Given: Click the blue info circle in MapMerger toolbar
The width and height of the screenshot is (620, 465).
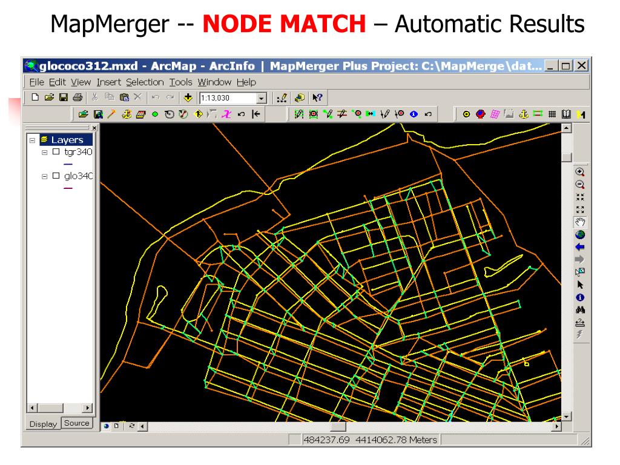Looking at the screenshot, I should pyautogui.click(x=414, y=114).
